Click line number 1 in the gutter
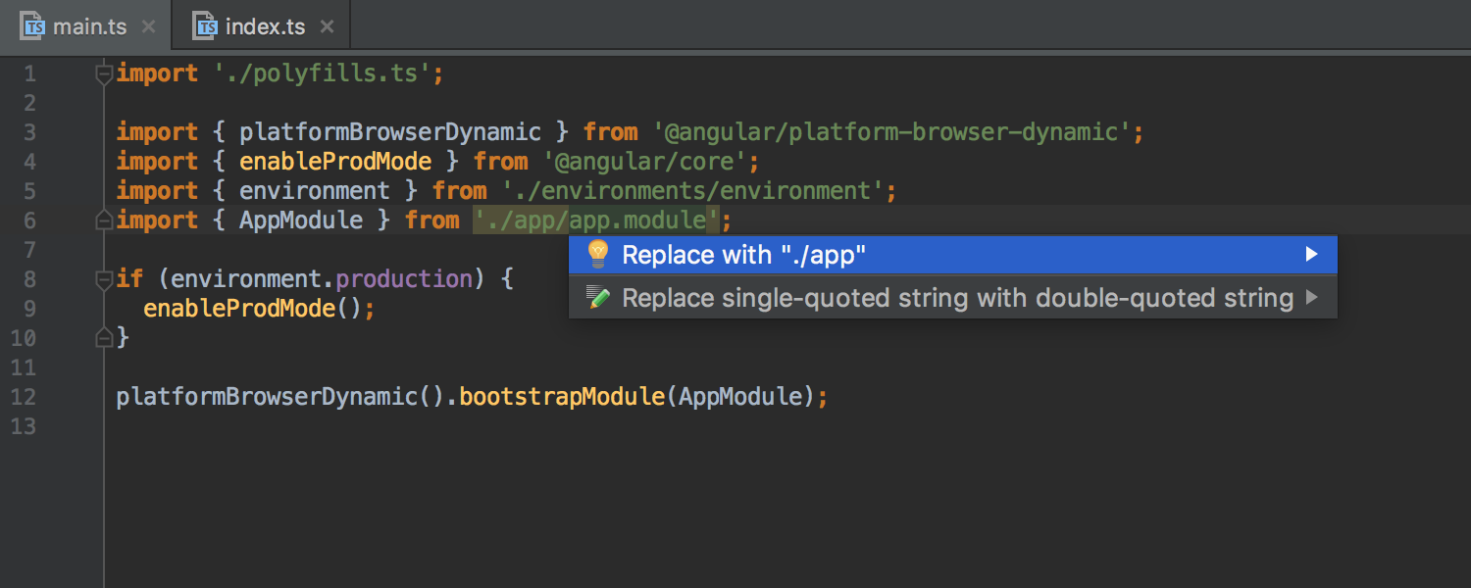This screenshot has width=1471, height=588. tap(29, 73)
